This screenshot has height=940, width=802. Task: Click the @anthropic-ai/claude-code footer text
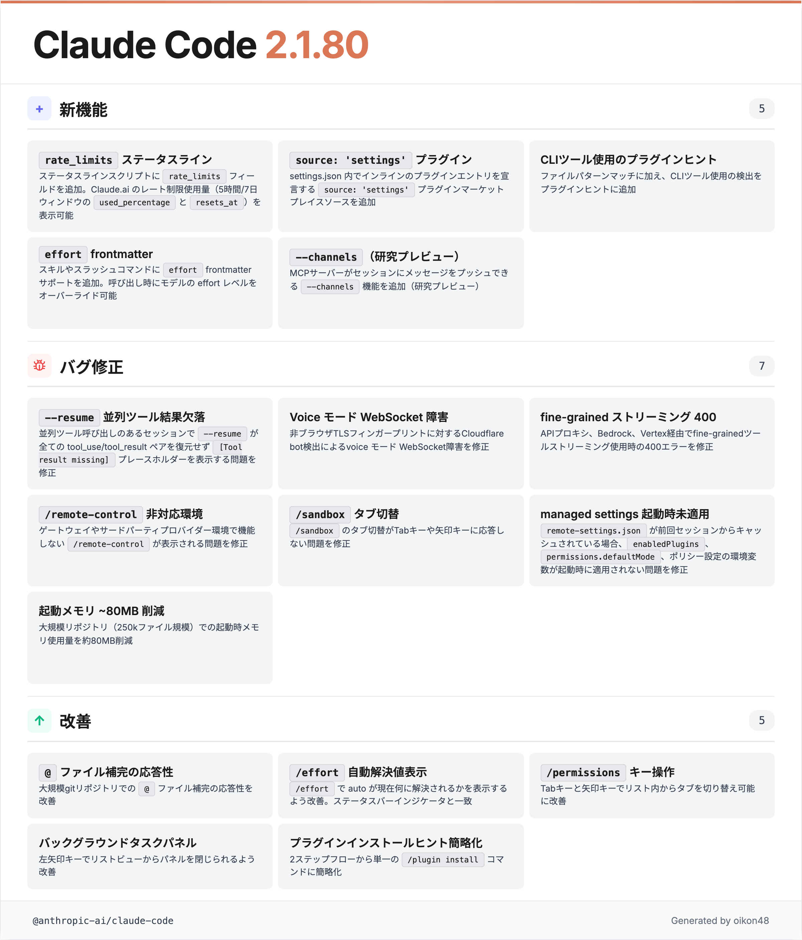click(103, 921)
